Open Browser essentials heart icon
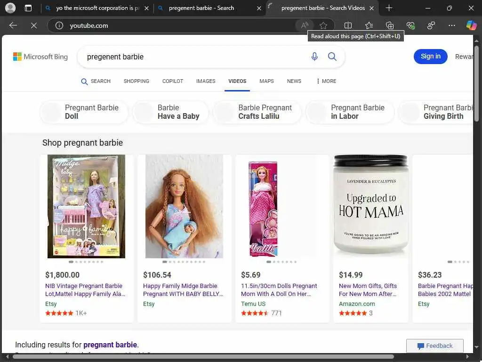 (410, 25)
